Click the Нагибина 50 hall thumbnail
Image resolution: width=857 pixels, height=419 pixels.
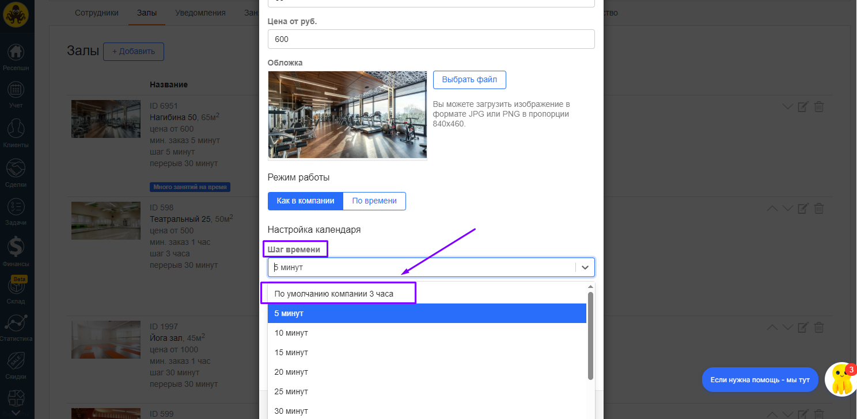[105, 119]
